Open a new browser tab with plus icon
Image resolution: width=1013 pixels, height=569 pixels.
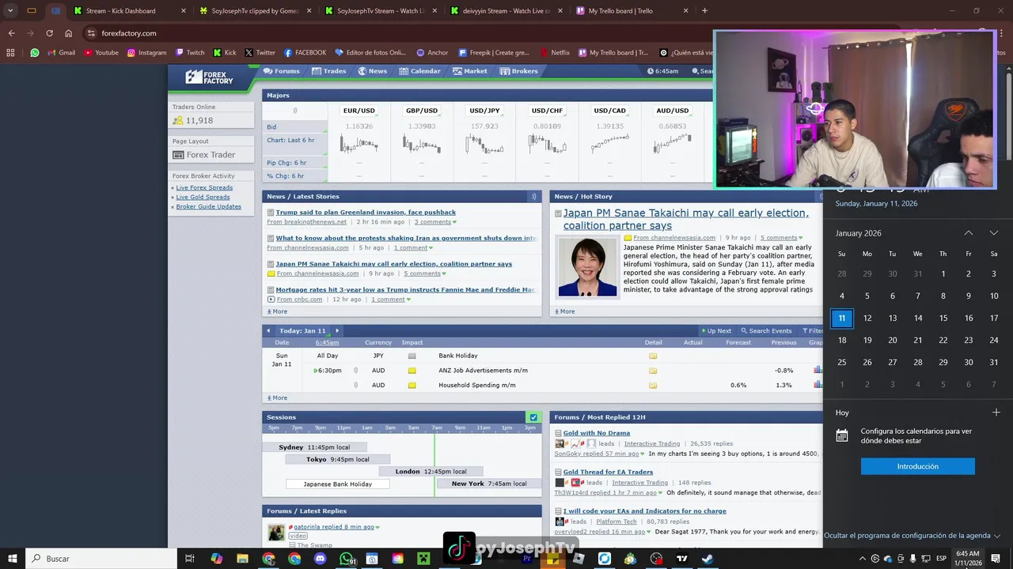tap(704, 11)
